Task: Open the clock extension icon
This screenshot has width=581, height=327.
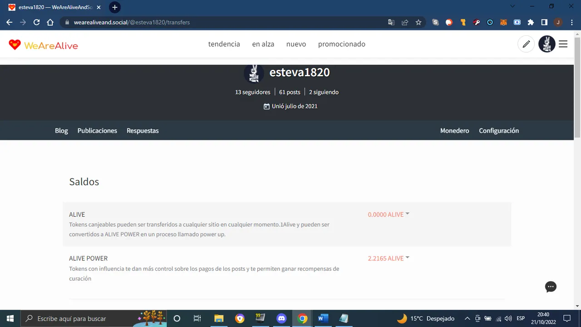Action: click(490, 22)
